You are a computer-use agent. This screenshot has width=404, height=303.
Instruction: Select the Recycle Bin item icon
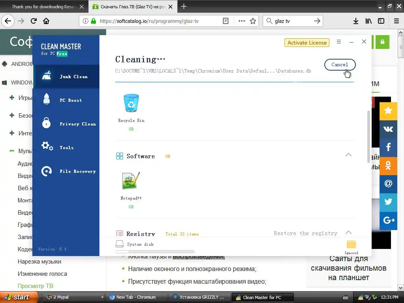click(x=131, y=103)
